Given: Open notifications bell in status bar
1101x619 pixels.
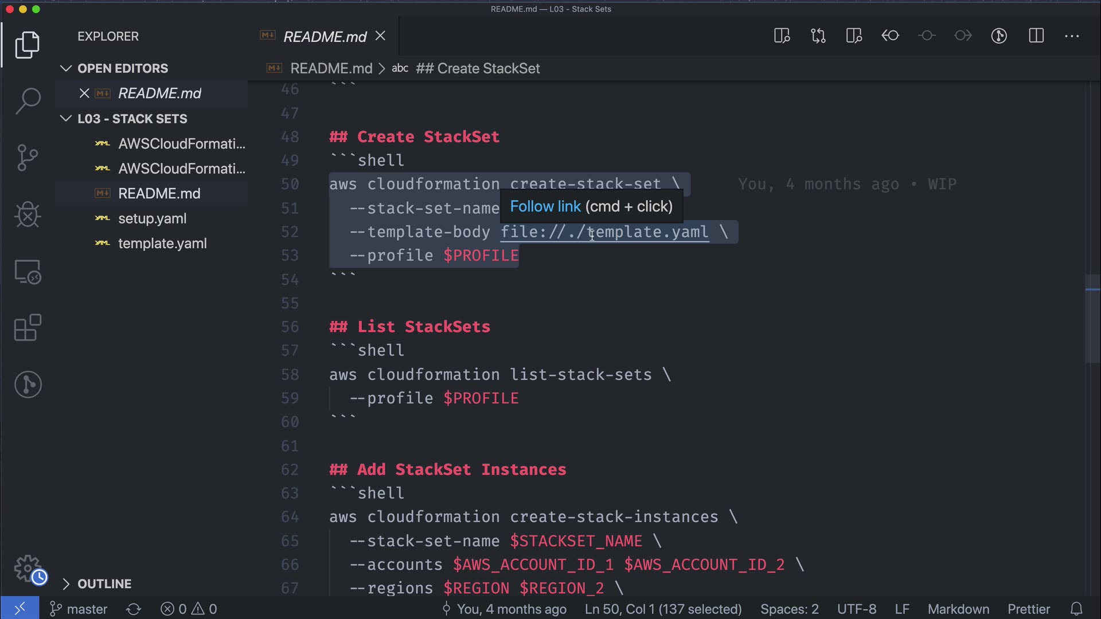Looking at the screenshot, I should point(1076,609).
